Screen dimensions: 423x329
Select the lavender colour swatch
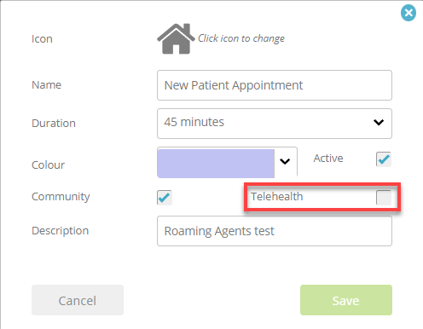point(216,164)
